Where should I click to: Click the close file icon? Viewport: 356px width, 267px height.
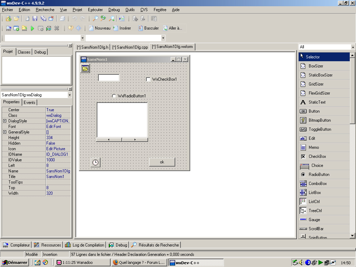(x=51, y=19)
